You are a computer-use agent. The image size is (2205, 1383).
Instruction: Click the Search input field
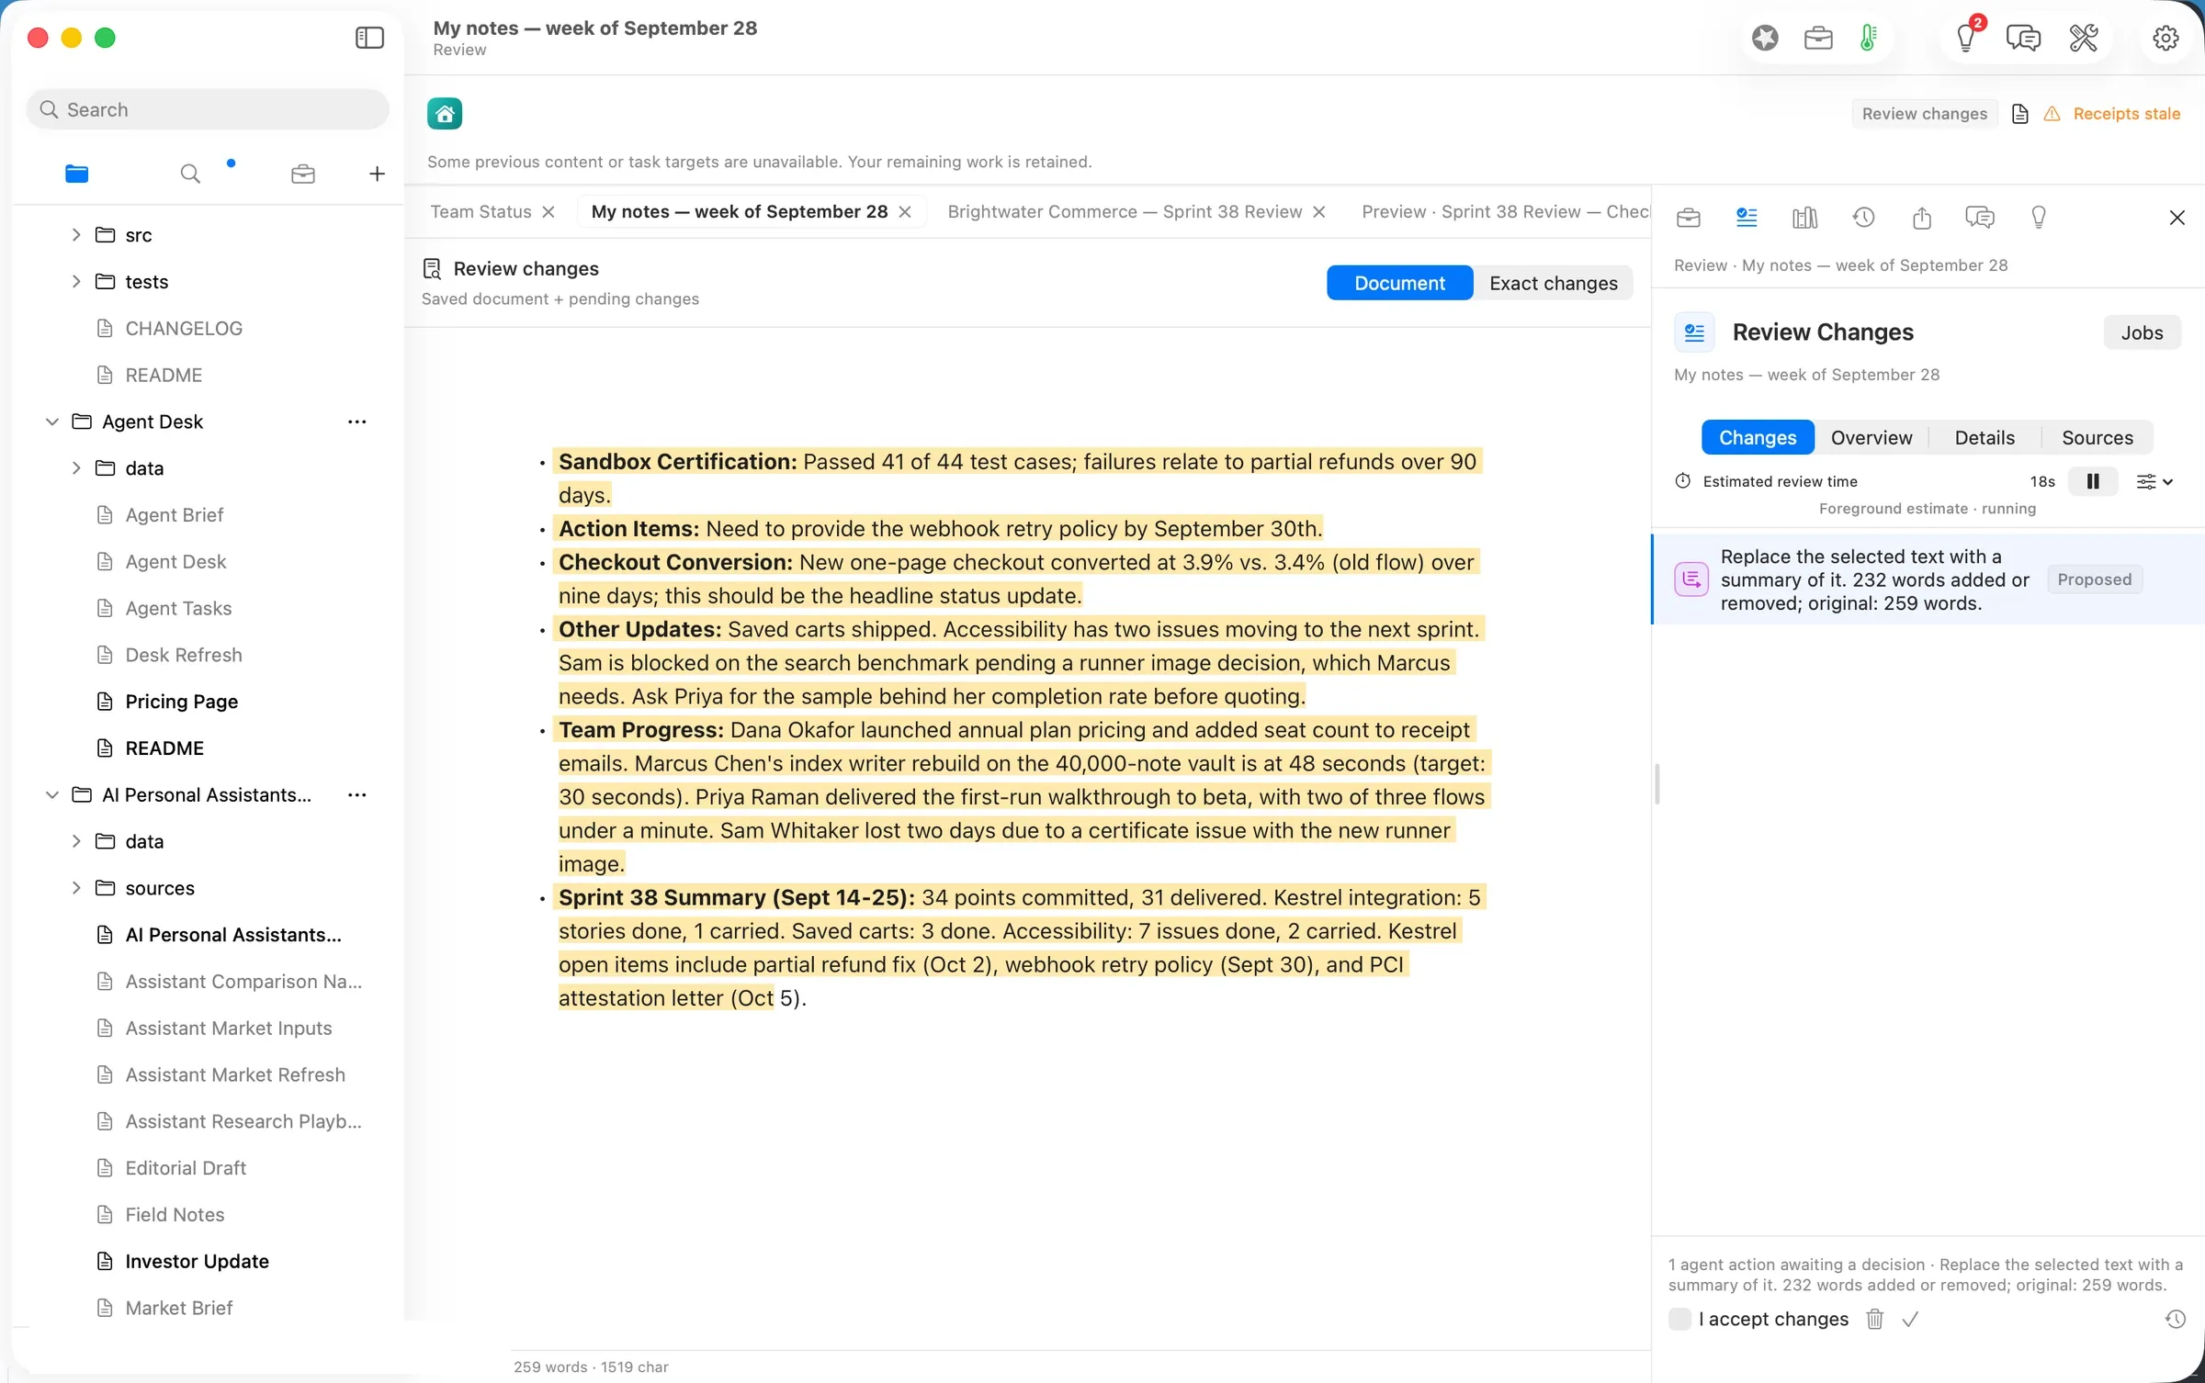pos(209,109)
